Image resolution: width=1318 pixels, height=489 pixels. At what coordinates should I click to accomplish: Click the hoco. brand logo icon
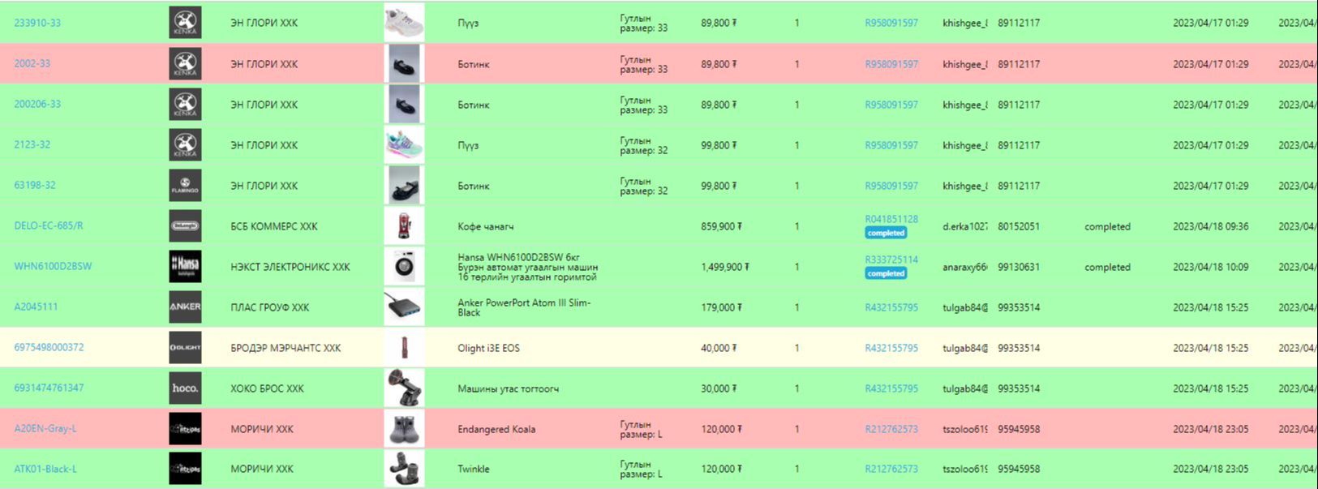185,388
